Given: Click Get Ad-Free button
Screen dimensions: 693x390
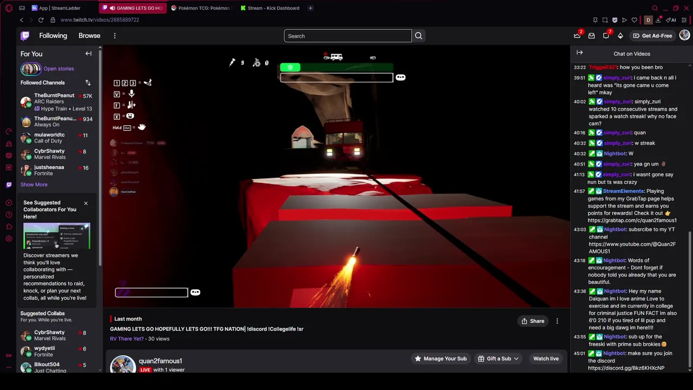Looking at the screenshot, I should tap(652, 36).
